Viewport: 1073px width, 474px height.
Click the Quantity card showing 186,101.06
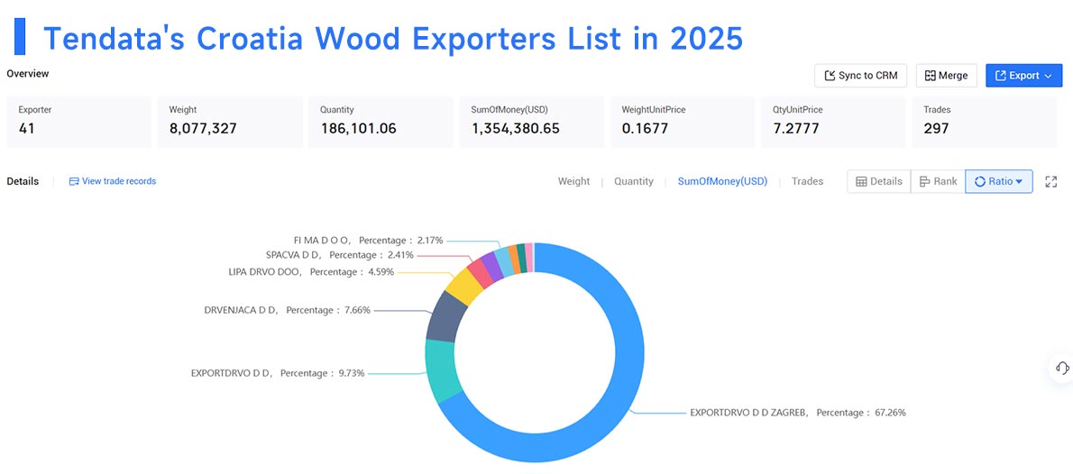(381, 121)
